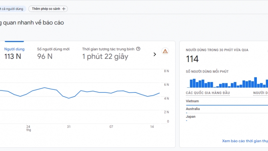
Task: Click the quan nhanh về báo cáo title
Action: click(34, 22)
